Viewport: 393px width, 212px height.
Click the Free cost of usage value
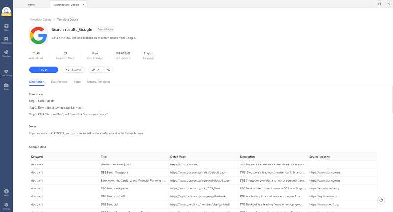95,53
